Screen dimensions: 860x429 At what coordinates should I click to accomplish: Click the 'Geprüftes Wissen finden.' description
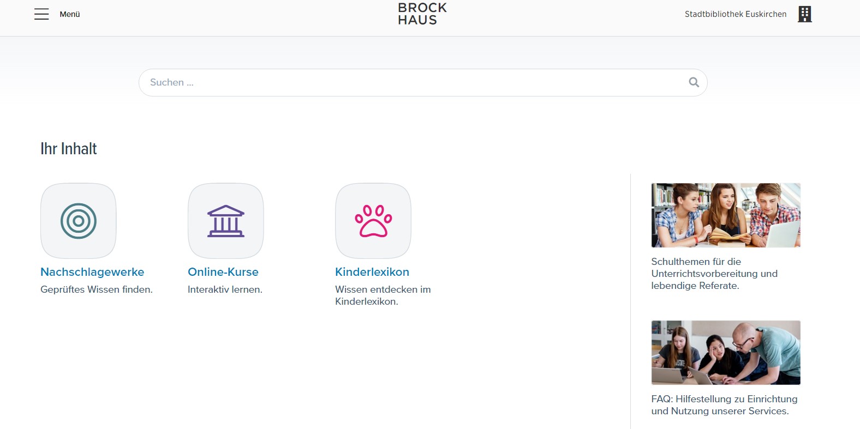pyautogui.click(x=97, y=289)
